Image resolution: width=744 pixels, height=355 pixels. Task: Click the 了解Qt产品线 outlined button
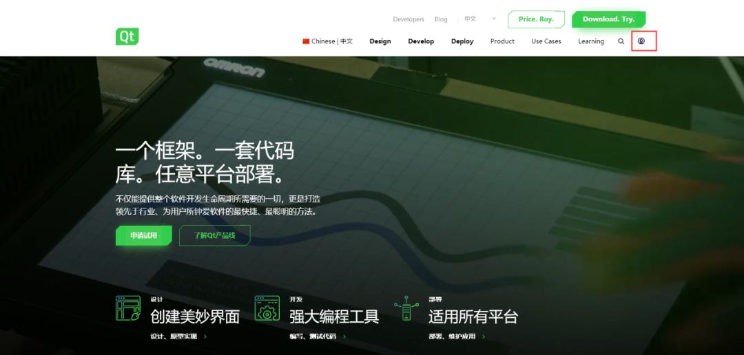214,235
